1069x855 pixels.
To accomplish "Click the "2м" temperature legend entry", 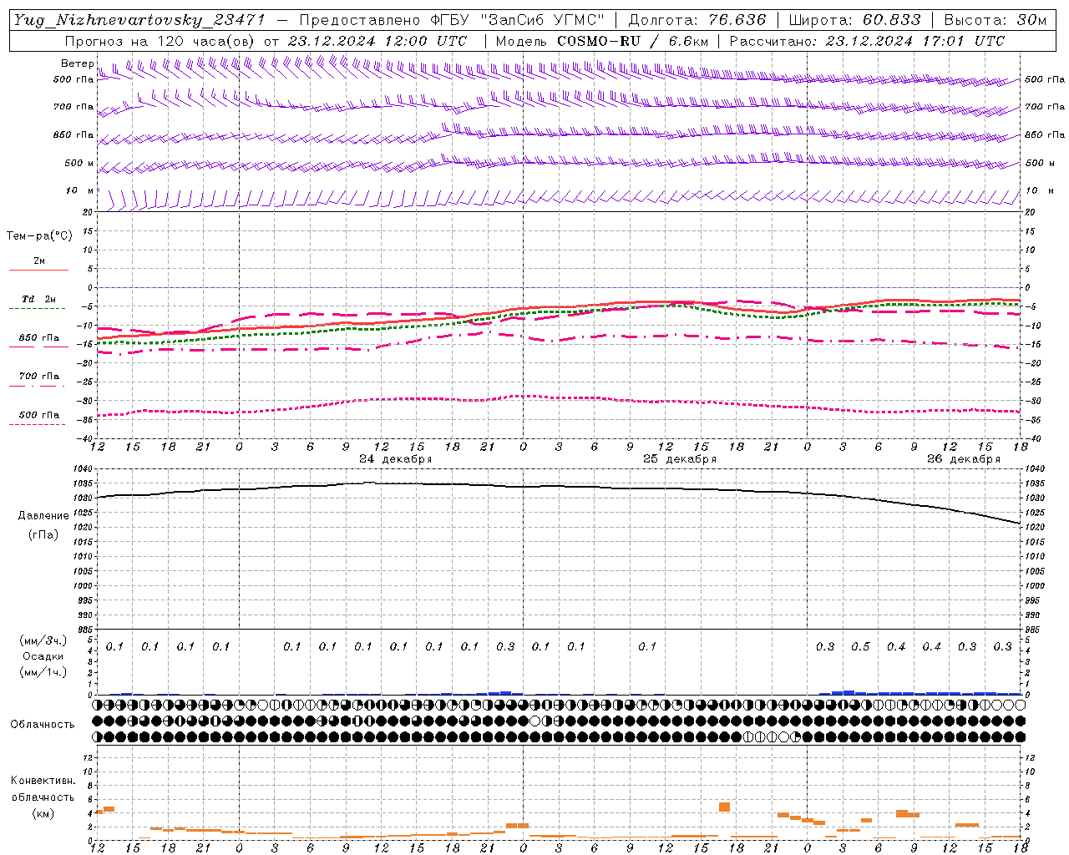I will point(39,261).
